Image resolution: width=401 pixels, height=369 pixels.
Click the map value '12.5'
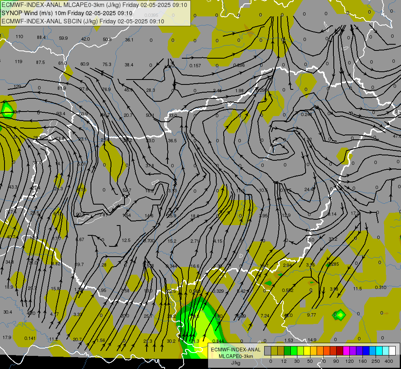coord(126,240)
